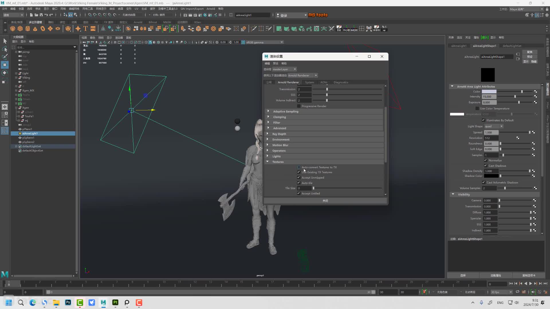This screenshot has width=550, height=309.
Task: Open the Diagnostics tab
Action: (341, 82)
